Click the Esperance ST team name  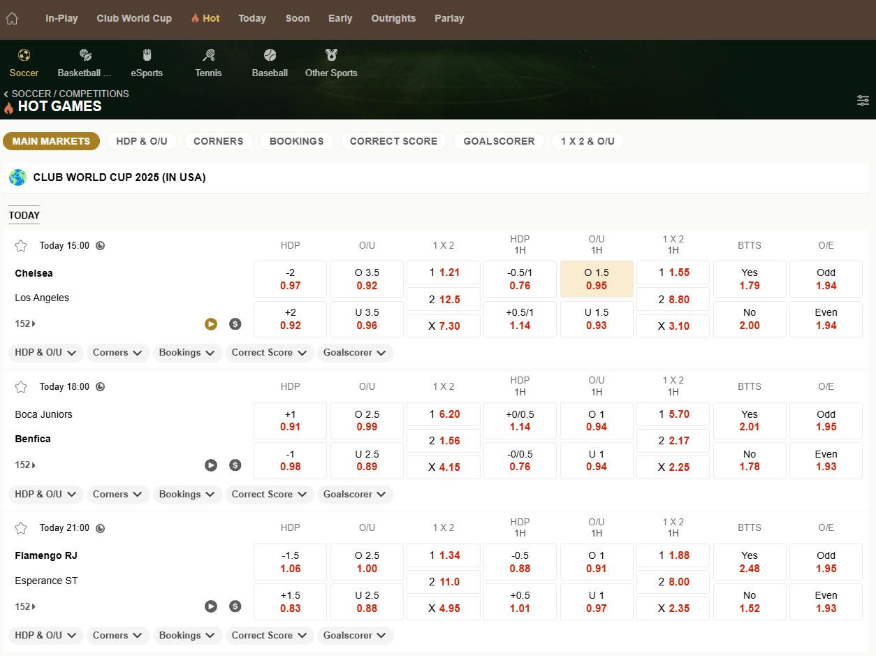(x=46, y=581)
